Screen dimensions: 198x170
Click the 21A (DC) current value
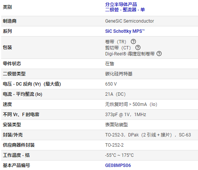point(115,94)
